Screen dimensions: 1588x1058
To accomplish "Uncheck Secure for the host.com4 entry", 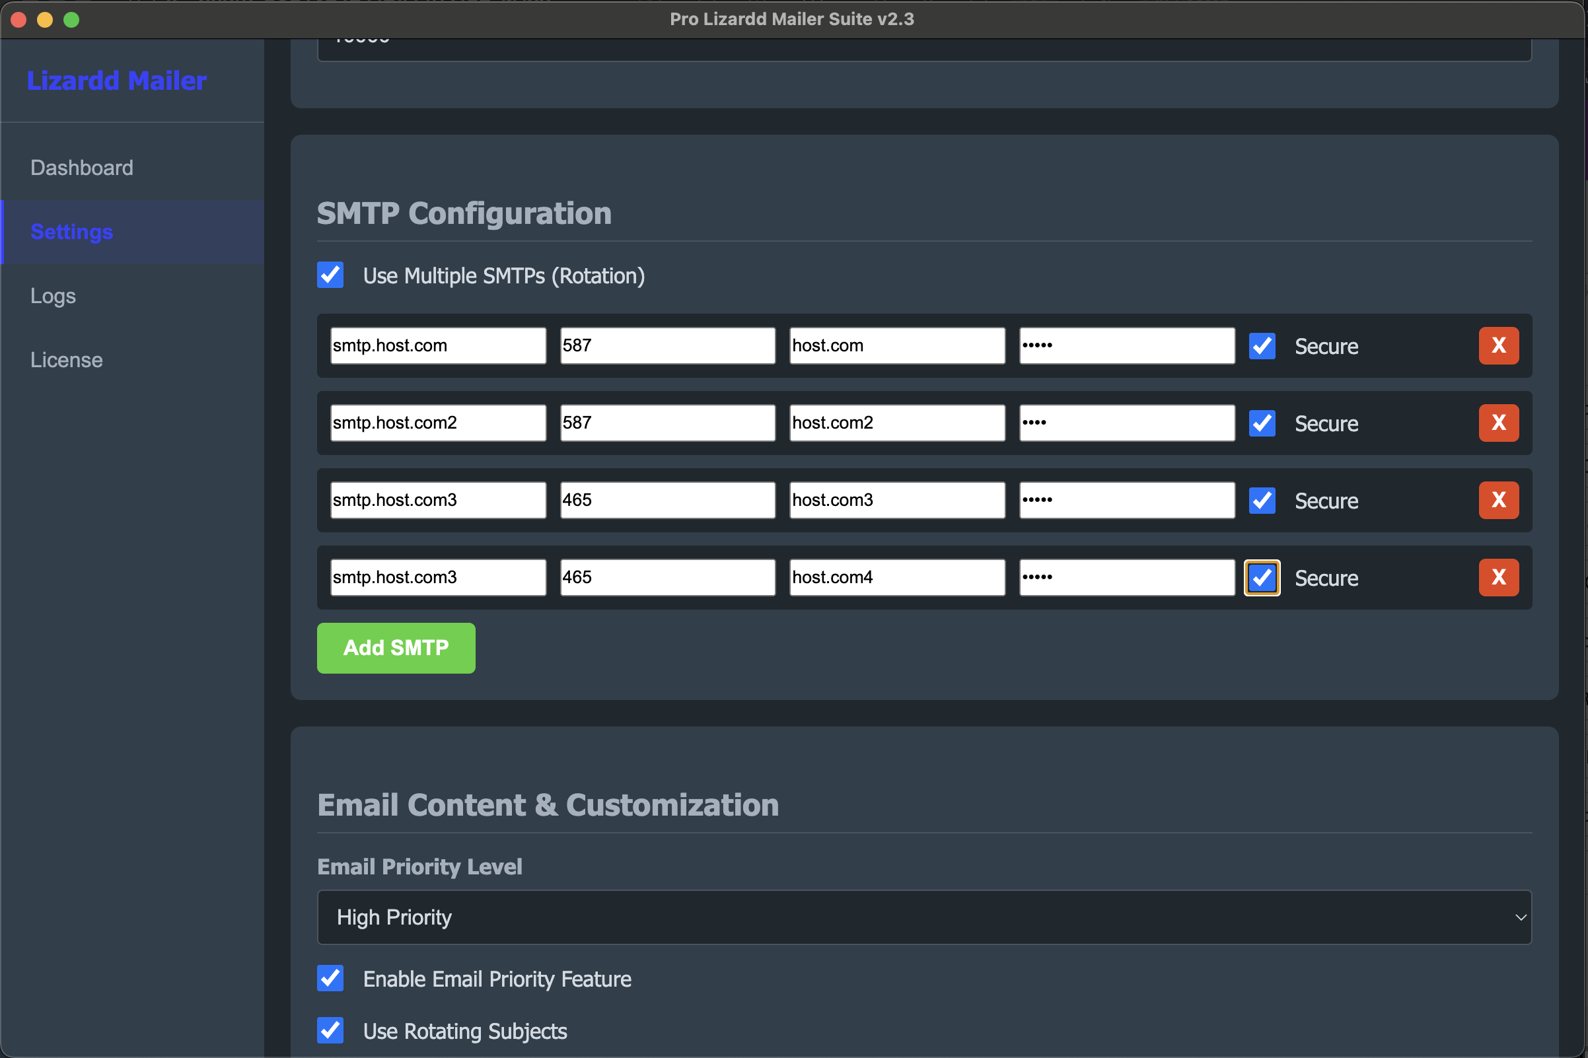I will [x=1262, y=578].
